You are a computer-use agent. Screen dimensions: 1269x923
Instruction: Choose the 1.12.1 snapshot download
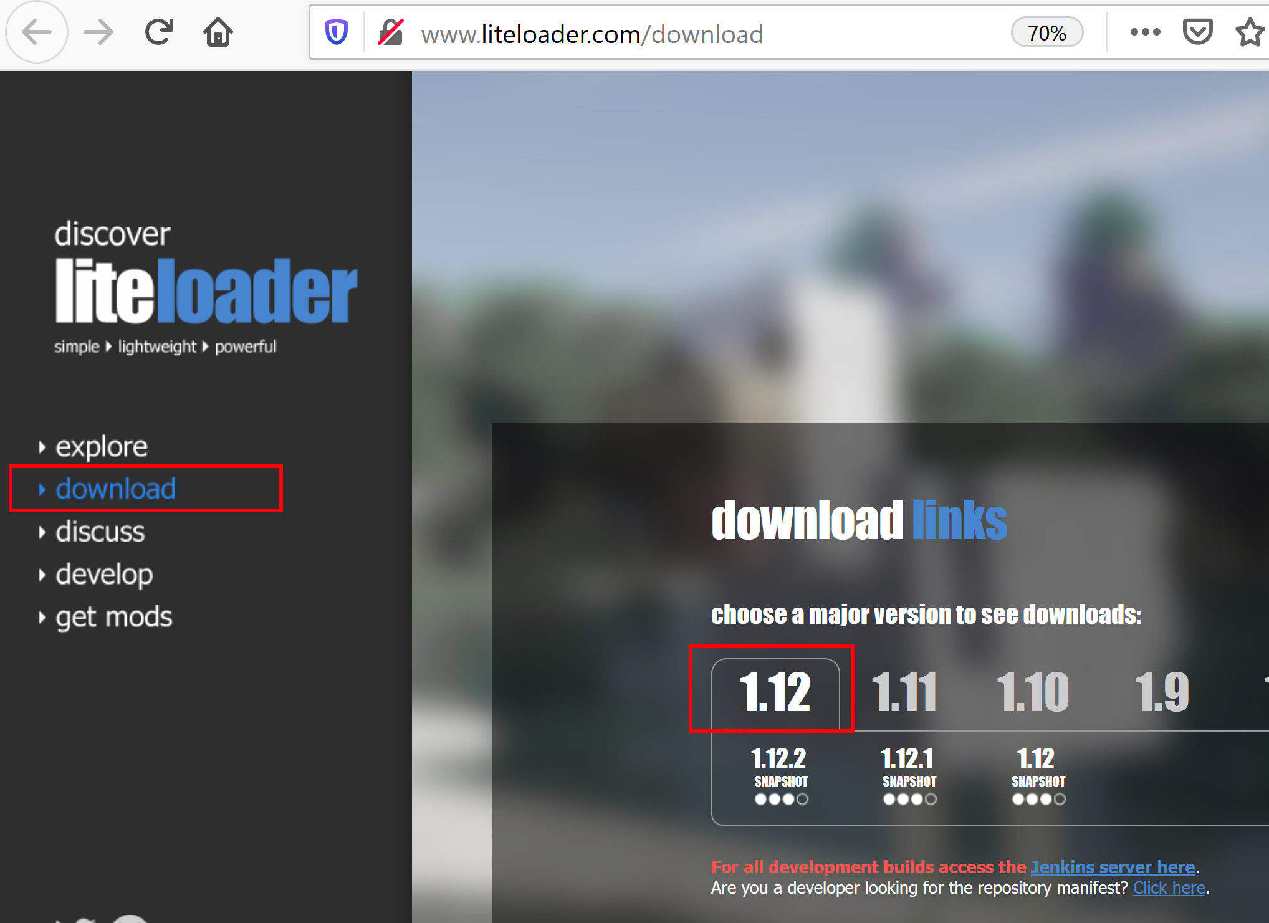[909, 775]
